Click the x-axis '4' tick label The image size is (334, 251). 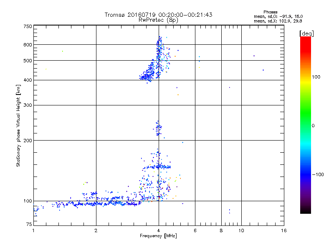[159, 231]
